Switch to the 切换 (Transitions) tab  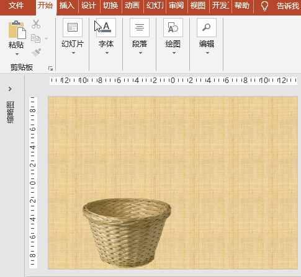click(x=110, y=6)
